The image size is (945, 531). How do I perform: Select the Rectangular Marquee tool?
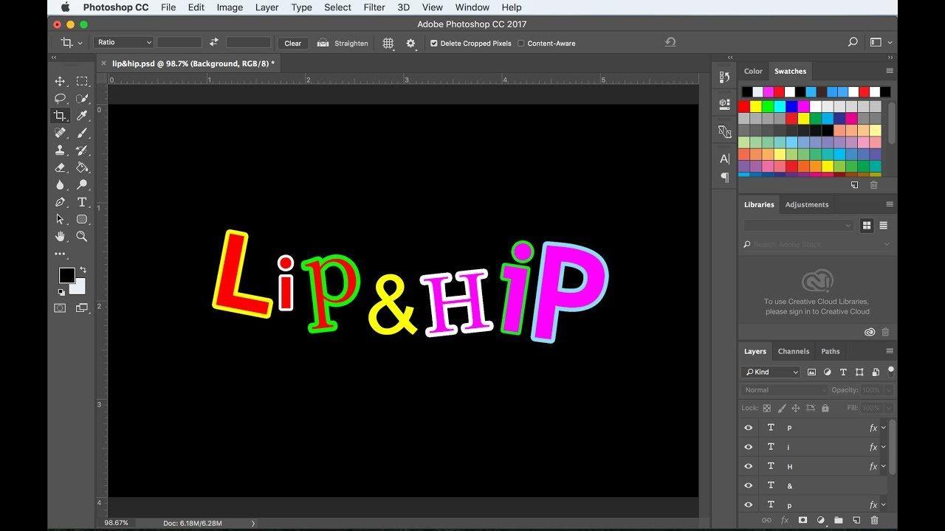point(82,81)
